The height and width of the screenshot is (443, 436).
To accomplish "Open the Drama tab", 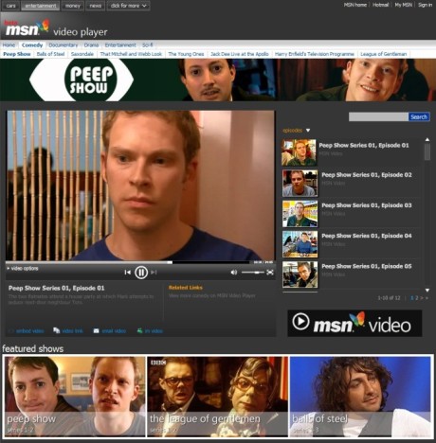I will (91, 45).
